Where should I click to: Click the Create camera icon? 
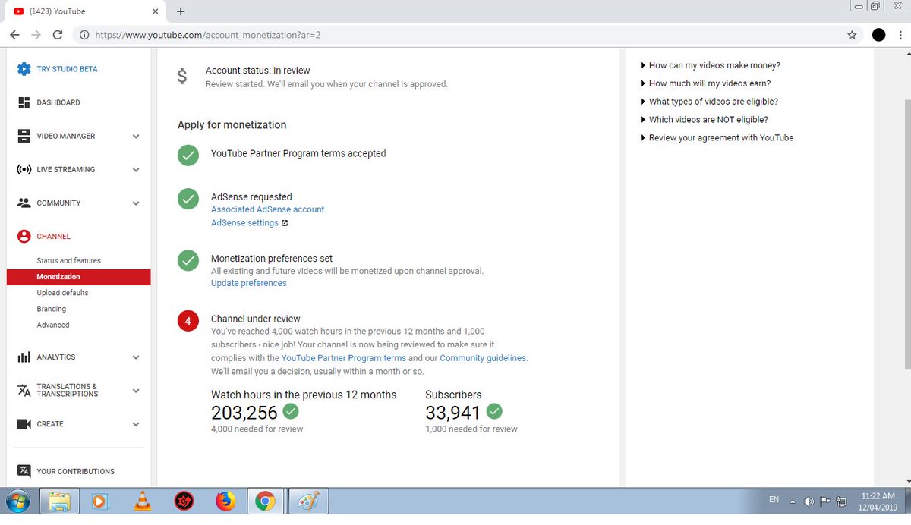pyautogui.click(x=24, y=424)
